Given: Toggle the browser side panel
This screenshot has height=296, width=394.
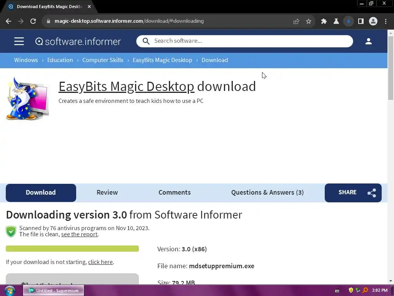Looking at the screenshot, I should tap(361, 22).
